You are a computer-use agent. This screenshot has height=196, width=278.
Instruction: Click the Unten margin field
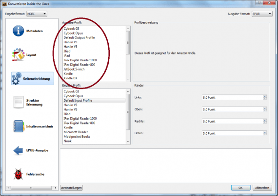(233, 133)
